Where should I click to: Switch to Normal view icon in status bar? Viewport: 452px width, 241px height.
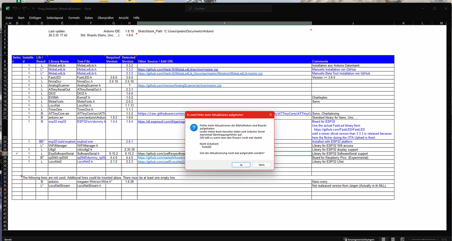pyautogui.click(x=383, y=239)
